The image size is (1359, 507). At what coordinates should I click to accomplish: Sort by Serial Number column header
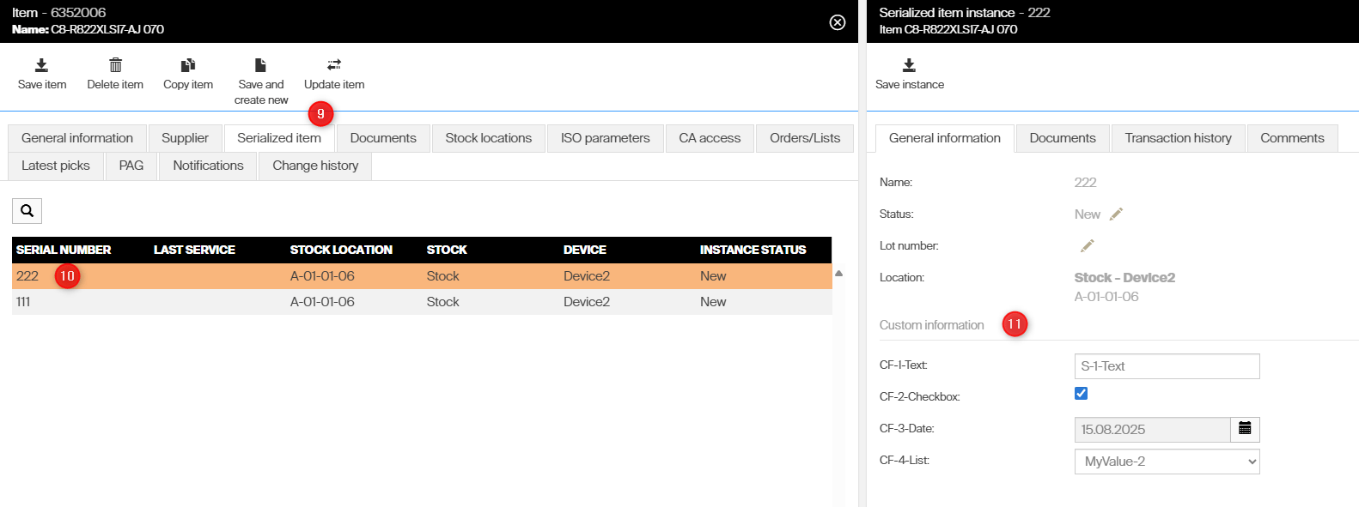tap(64, 250)
